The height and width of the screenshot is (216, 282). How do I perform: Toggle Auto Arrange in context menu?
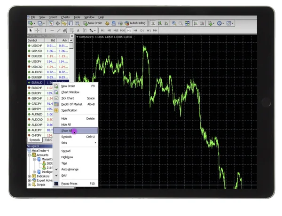(76, 169)
